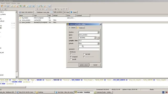This screenshot has height=94, width=168.
Task: Click the Default column header
Action: [59, 15]
